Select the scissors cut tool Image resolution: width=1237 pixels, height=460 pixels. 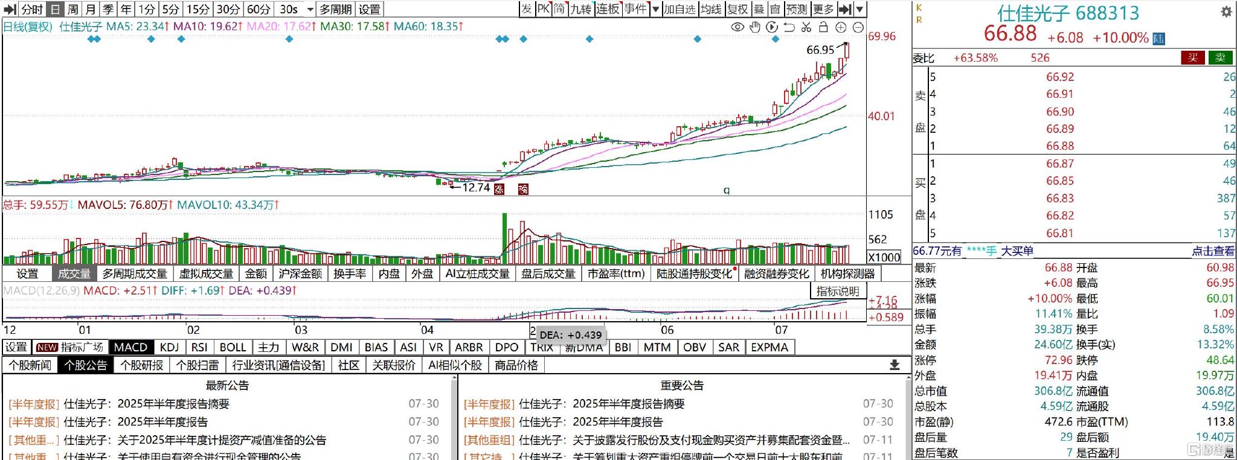pyautogui.click(x=806, y=27)
